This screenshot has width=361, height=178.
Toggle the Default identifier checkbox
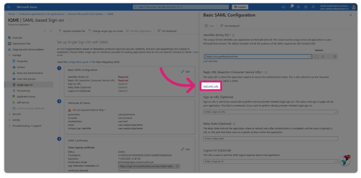[317, 57]
